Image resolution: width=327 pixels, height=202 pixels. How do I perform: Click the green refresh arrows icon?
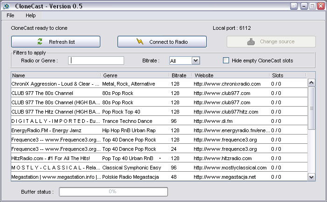click(x=40, y=41)
